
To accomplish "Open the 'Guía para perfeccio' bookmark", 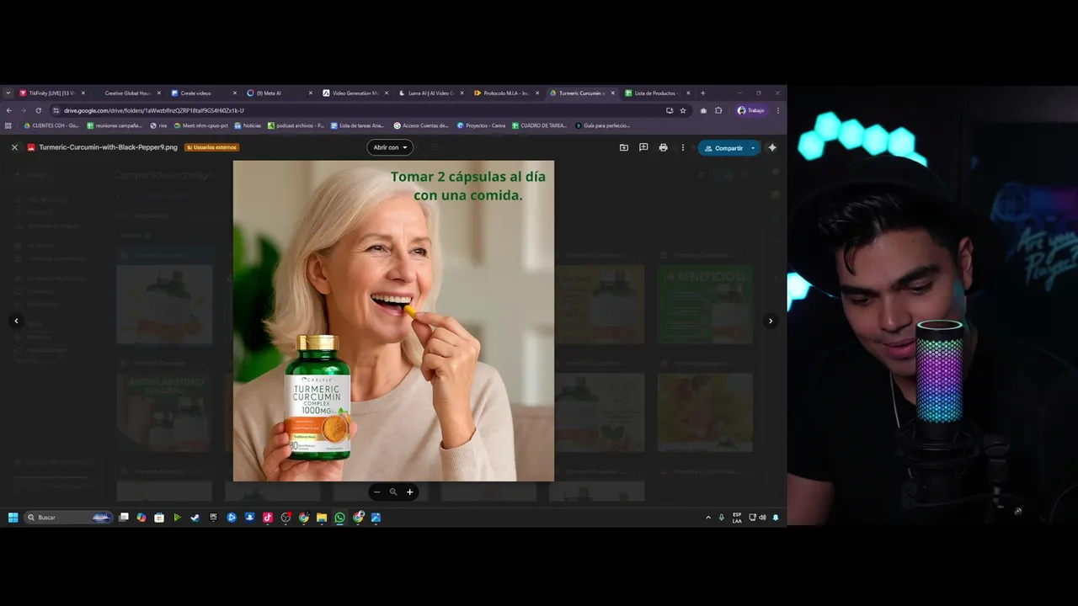I will click(602, 125).
